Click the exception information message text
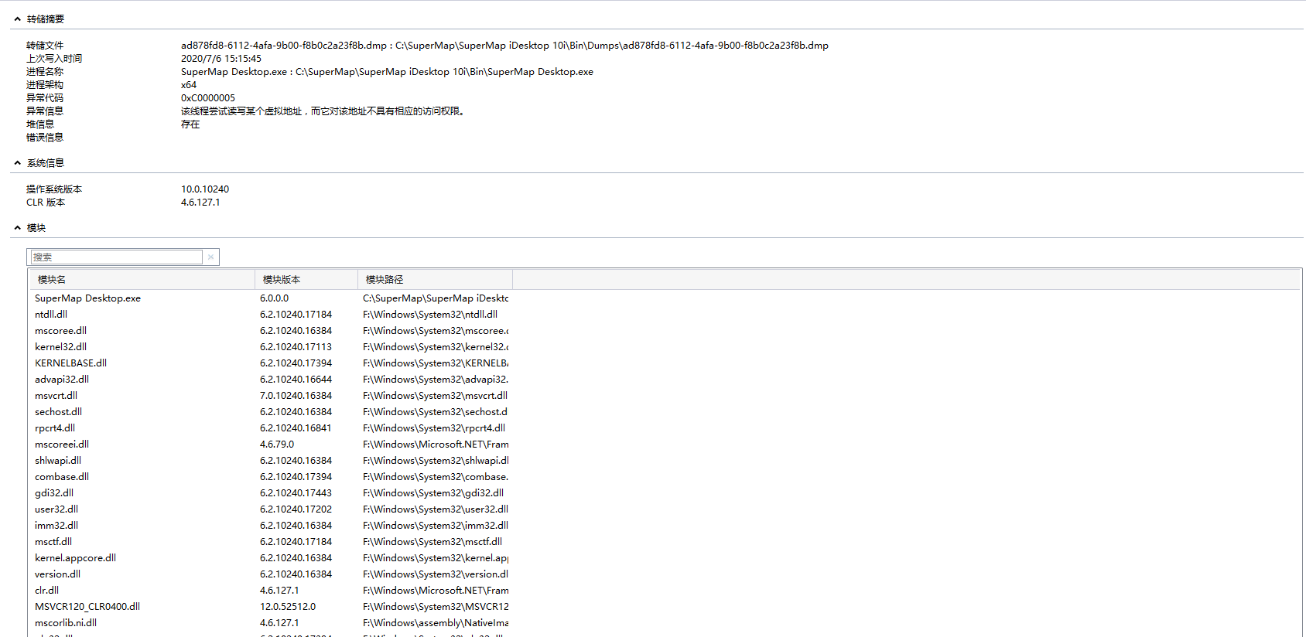 click(x=323, y=111)
